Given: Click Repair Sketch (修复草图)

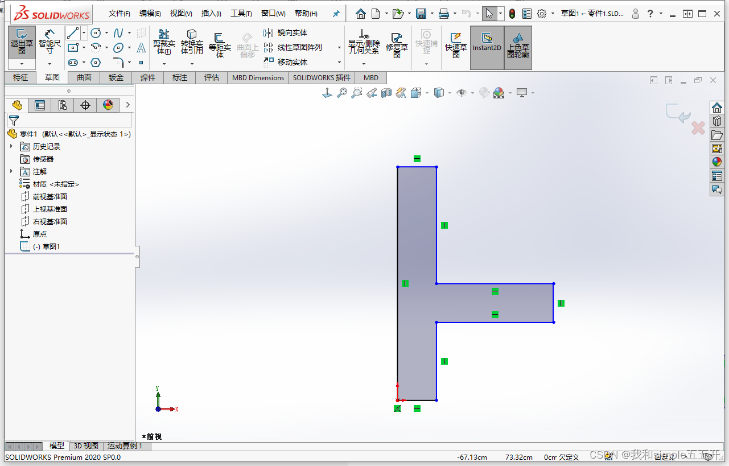Looking at the screenshot, I should [397, 44].
